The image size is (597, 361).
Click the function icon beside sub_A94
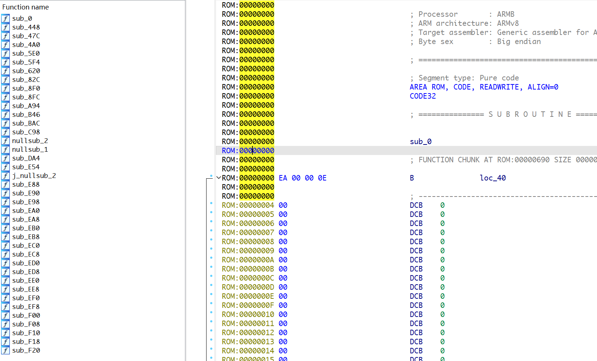click(5, 106)
